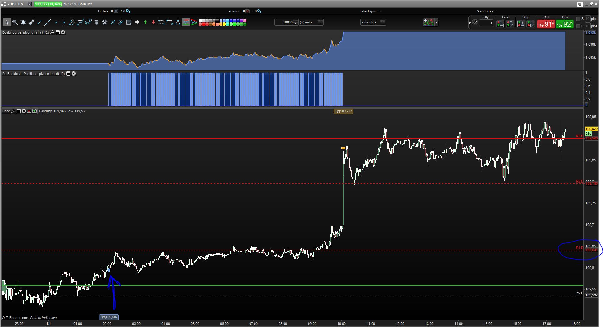Click the green 109,922 (+0,34%) price change badge
The height and width of the screenshot is (327, 603).
coord(48,4)
